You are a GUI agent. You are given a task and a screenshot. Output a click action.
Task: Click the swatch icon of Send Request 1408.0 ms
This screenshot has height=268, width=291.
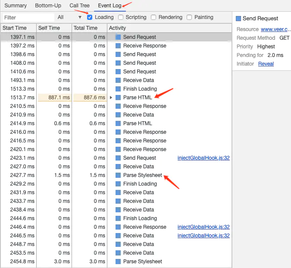click(118, 63)
